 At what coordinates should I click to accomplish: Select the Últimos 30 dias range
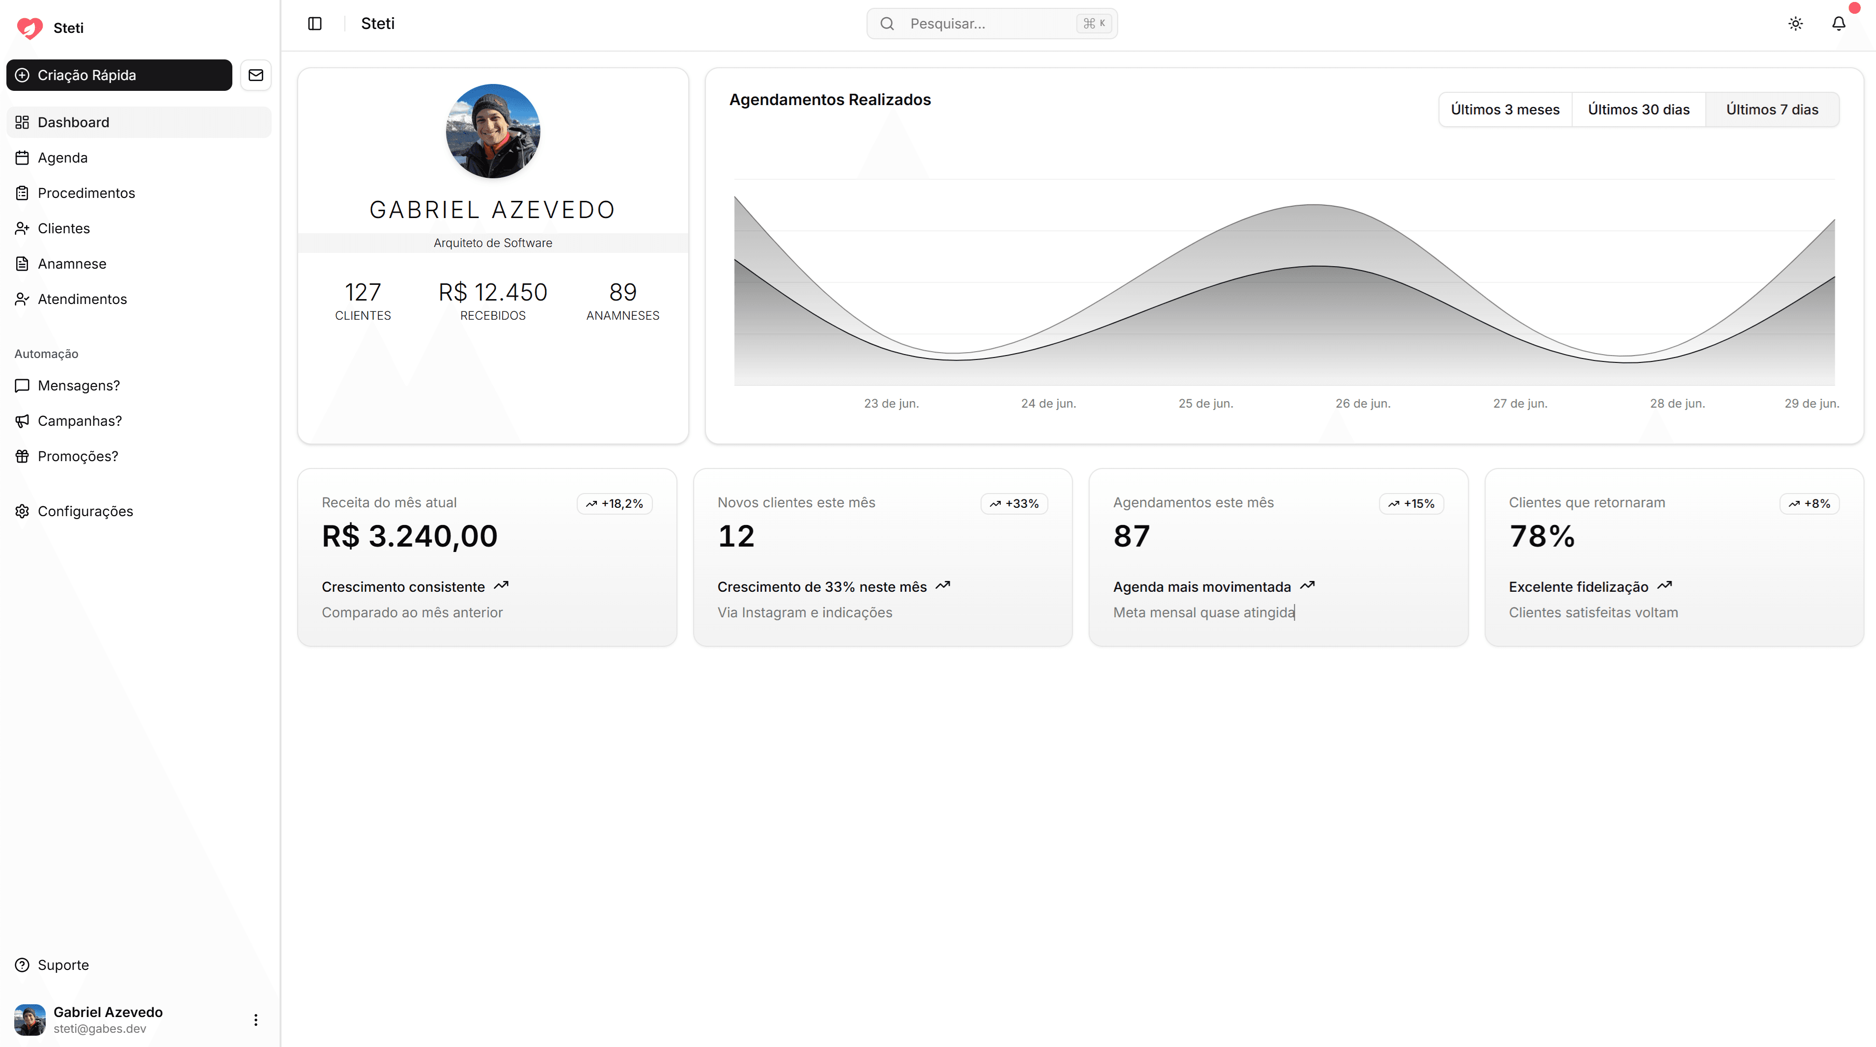1639,109
